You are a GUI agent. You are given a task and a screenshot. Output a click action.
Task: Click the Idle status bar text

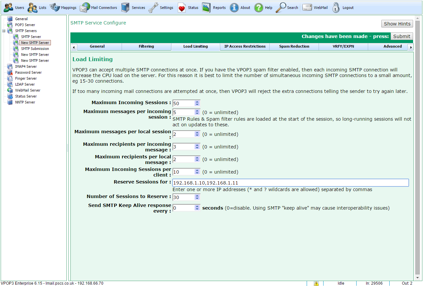coord(341,283)
